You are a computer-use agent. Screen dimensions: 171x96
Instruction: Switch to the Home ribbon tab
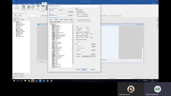coord(20,3)
